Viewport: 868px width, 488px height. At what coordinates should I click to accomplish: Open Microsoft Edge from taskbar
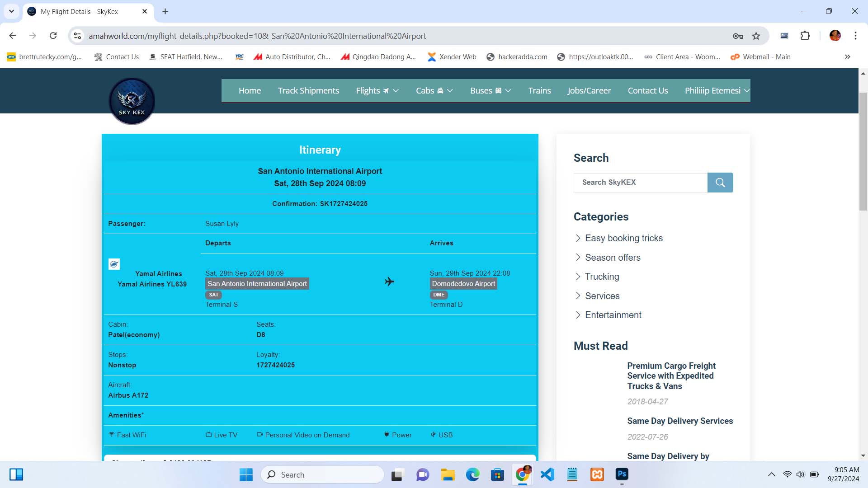[x=472, y=474]
